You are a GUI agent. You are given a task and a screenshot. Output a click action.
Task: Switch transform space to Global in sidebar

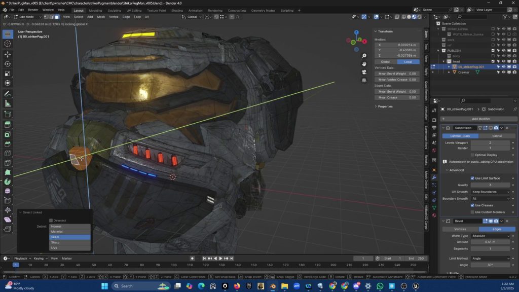coord(386,62)
